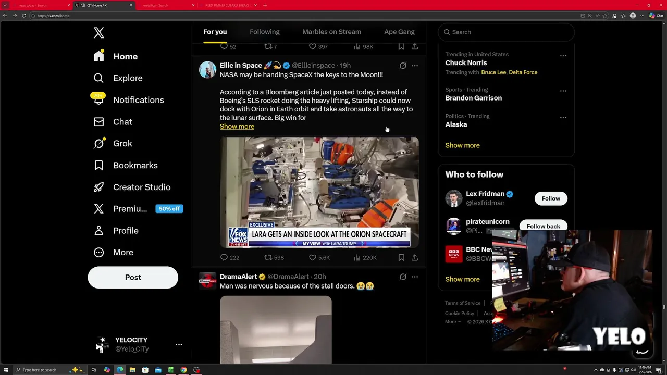Follow Lex Fridman
This screenshot has width=667, height=375.
(551, 198)
